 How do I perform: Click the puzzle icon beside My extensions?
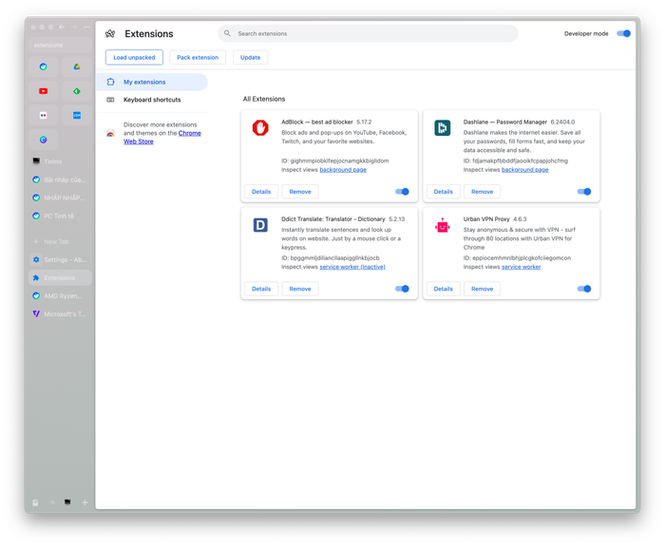(x=110, y=82)
